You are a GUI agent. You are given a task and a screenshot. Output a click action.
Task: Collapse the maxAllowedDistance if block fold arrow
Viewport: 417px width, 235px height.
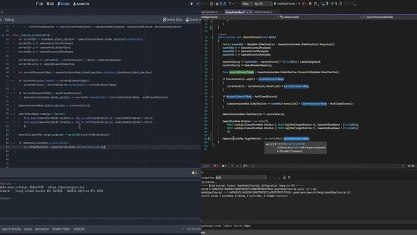pos(12,93)
